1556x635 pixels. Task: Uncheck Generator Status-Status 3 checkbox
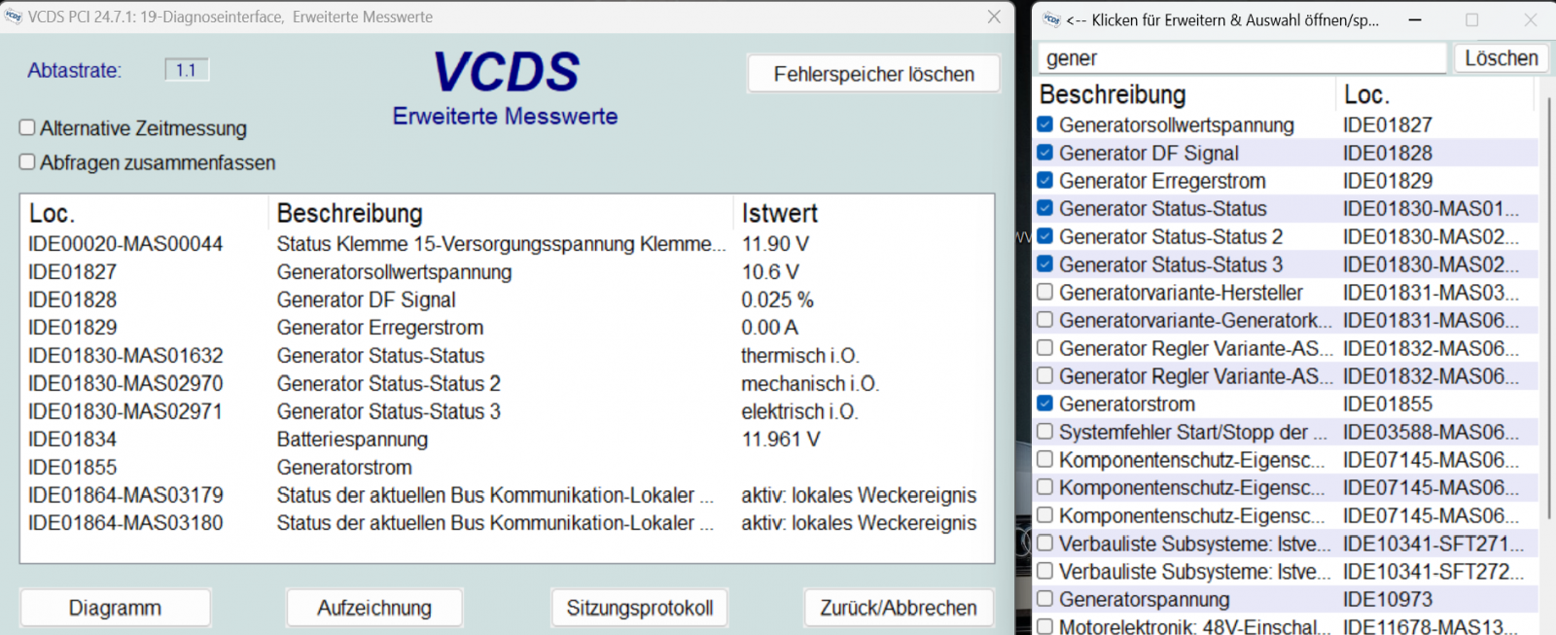[1044, 264]
